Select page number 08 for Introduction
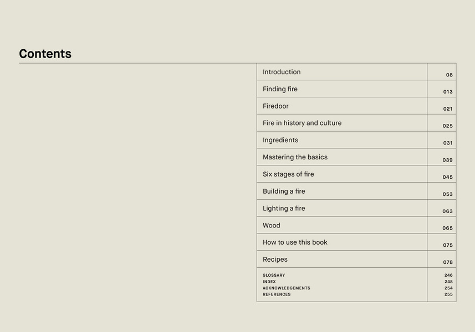475x332 pixels. click(x=450, y=75)
